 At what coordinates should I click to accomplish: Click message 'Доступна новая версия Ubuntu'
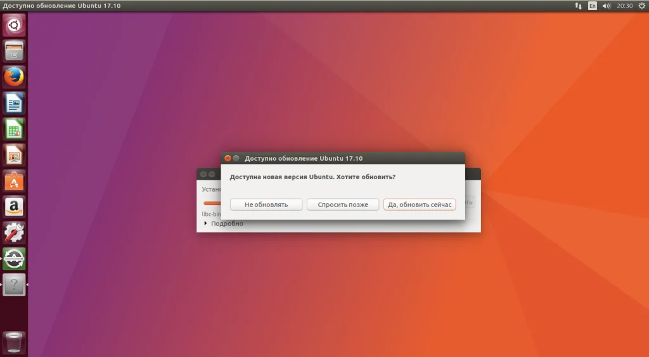pyautogui.click(x=281, y=177)
